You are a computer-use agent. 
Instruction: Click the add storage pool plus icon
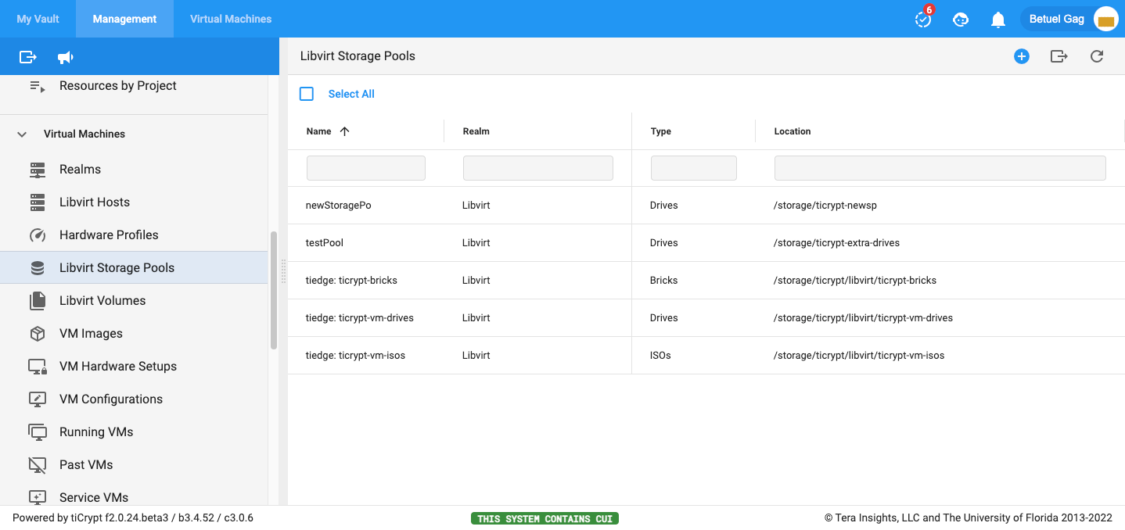coord(1021,56)
